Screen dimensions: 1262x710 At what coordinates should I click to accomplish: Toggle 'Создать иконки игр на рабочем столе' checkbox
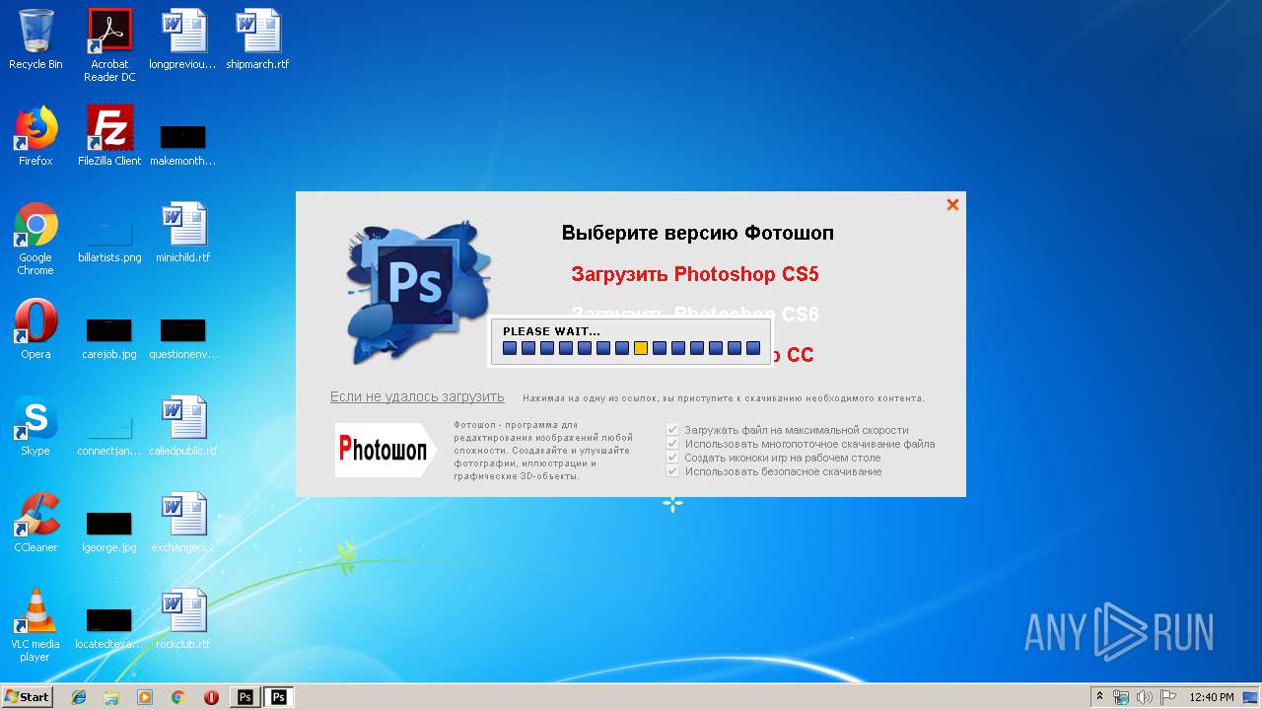coord(673,458)
